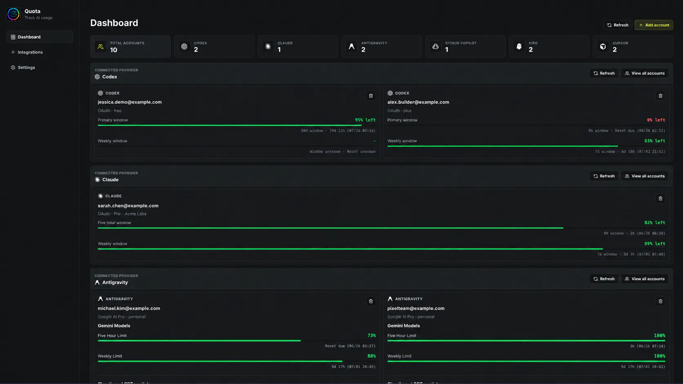The height and width of the screenshot is (384, 683).
Task: Click the Add account button
Action: click(654, 25)
